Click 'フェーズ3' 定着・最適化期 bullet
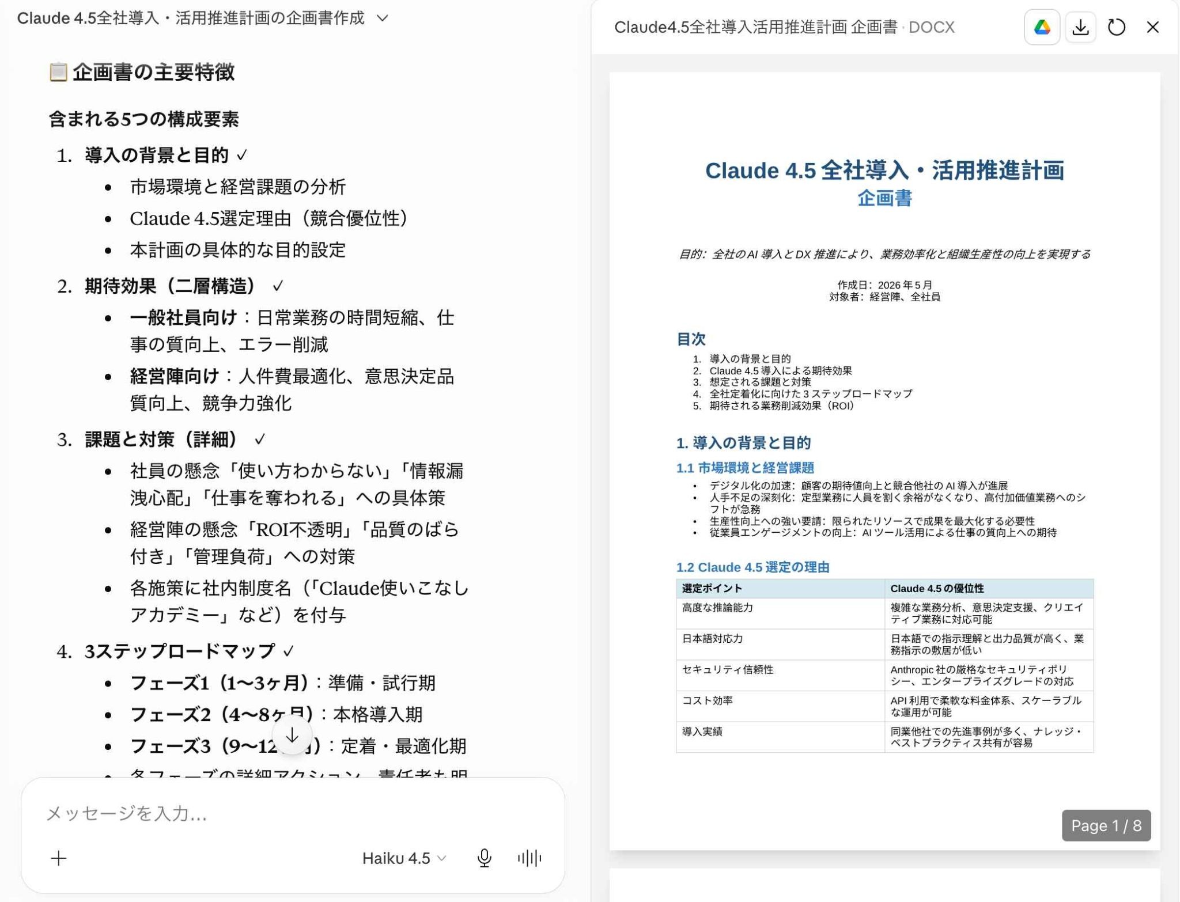Screen dimensions: 1180x902 [298, 746]
